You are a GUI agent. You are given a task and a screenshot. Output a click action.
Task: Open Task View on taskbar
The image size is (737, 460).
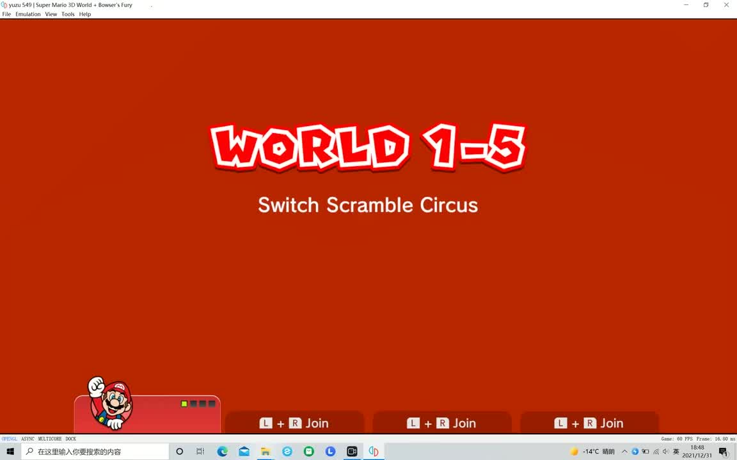(200, 451)
